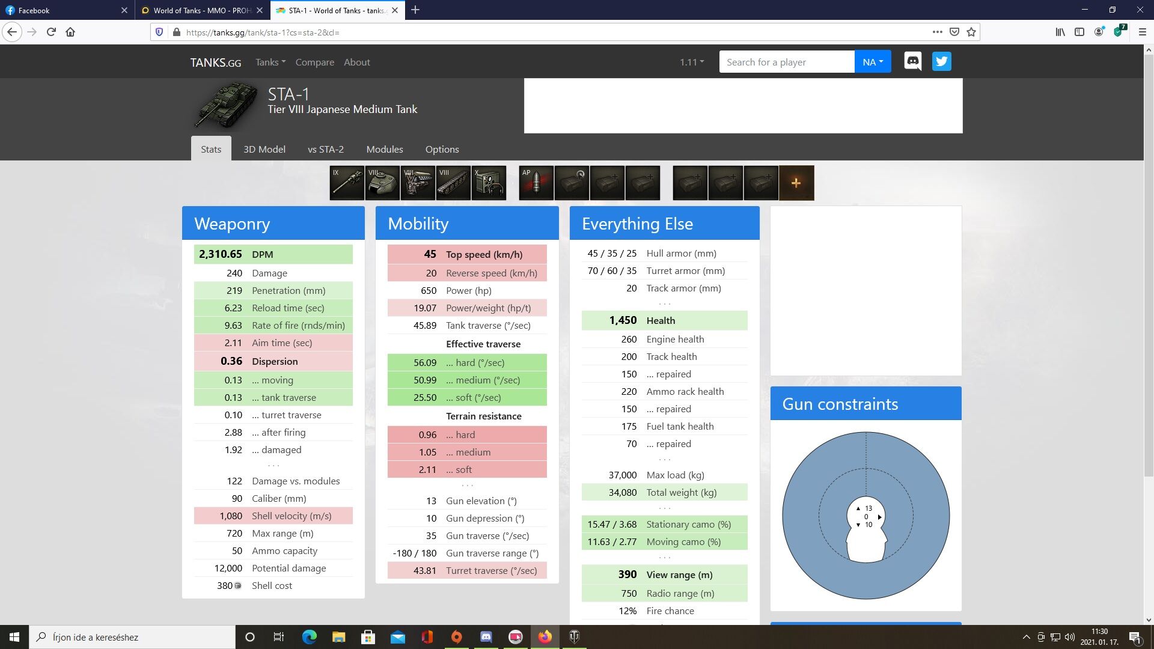
Task: Open the Compare page link
Action: point(315,62)
